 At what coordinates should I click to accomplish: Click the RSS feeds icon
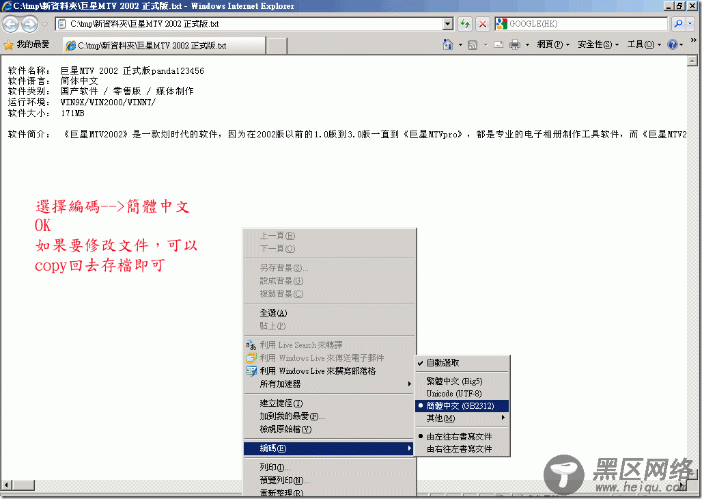(x=473, y=45)
